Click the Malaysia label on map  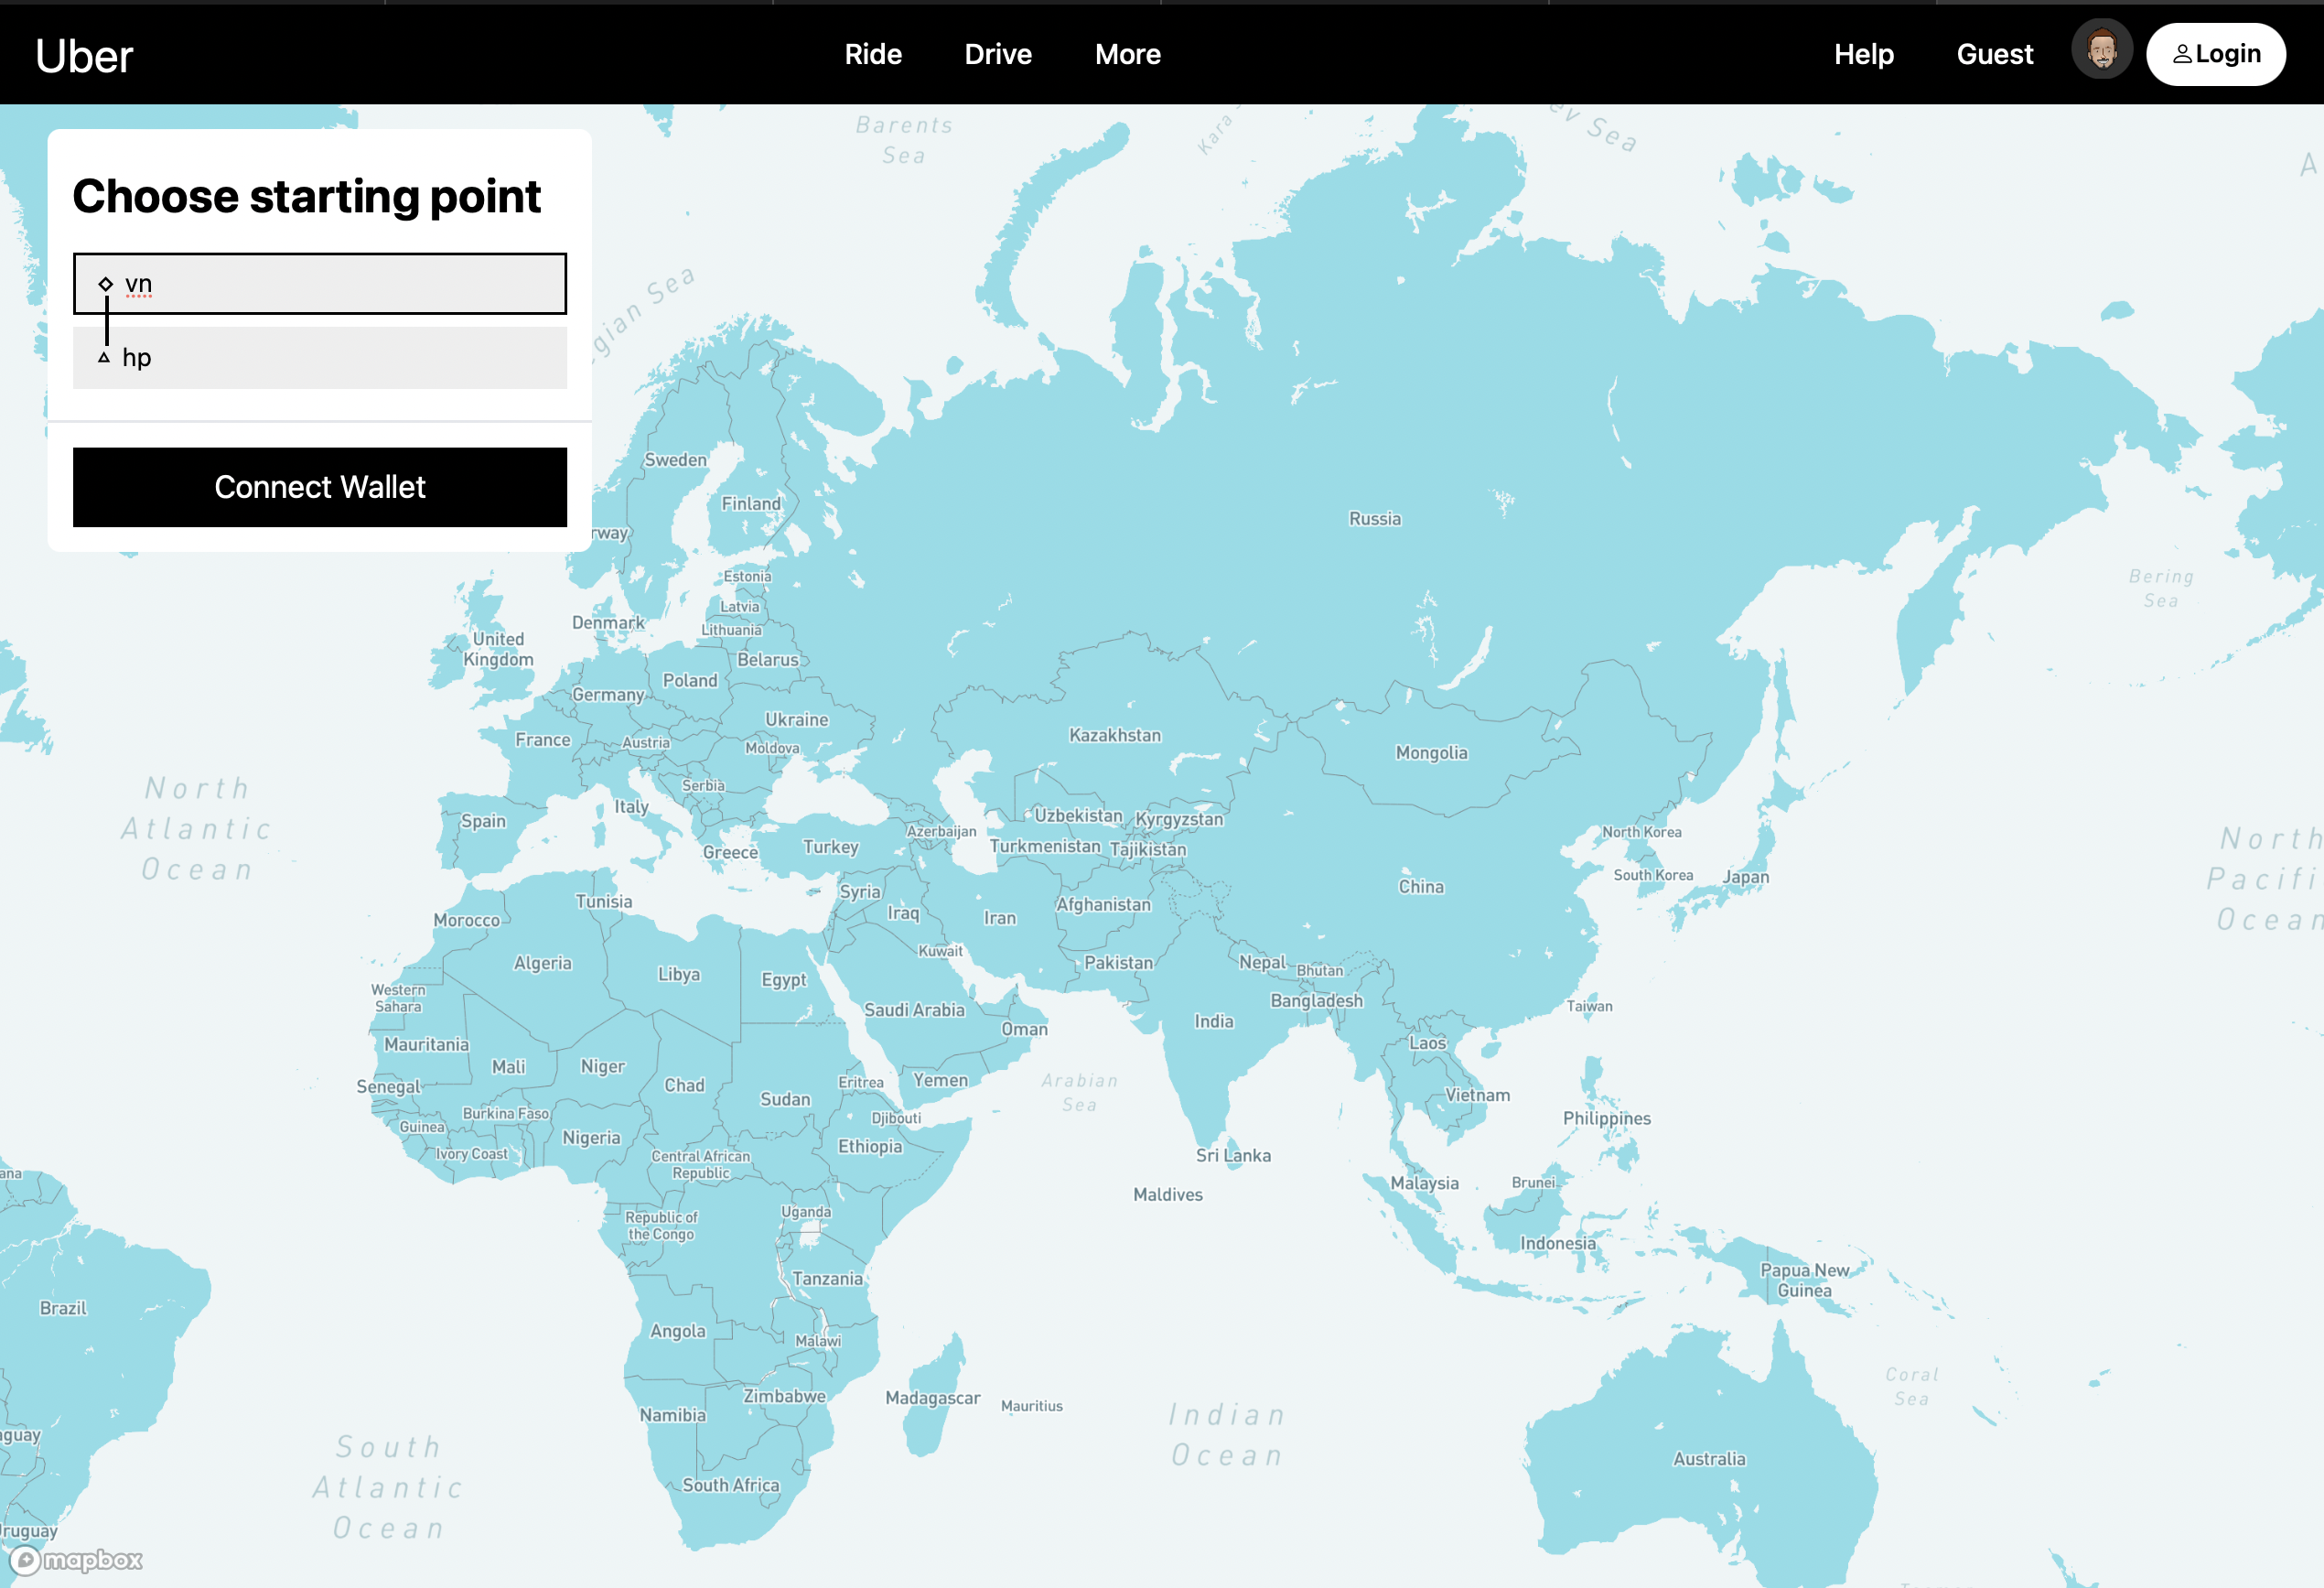click(x=1424, y=1183)
